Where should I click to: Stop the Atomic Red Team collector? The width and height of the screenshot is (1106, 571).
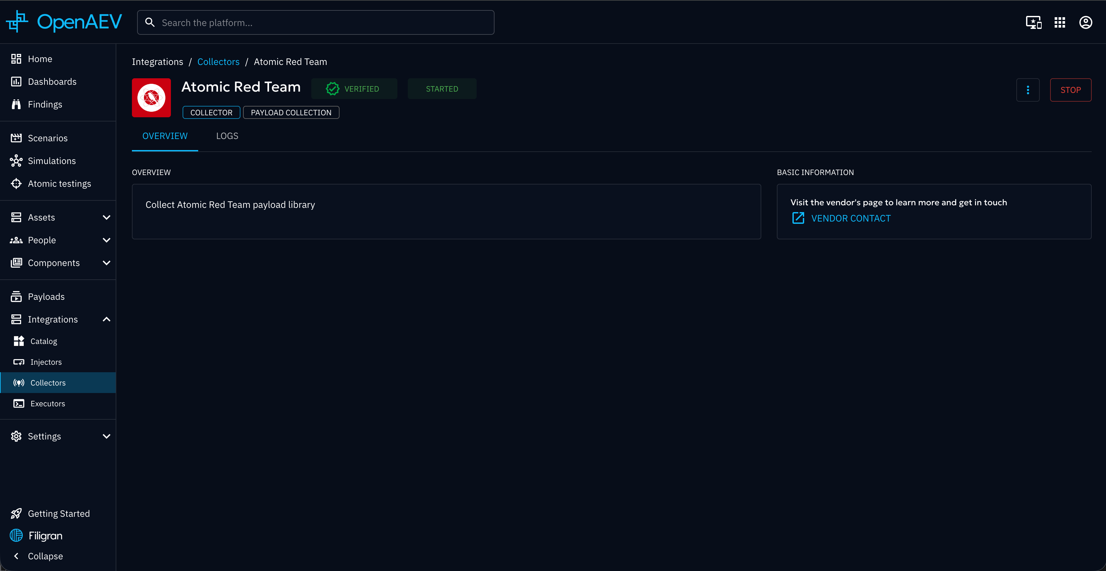click(x=1070, y=90)
